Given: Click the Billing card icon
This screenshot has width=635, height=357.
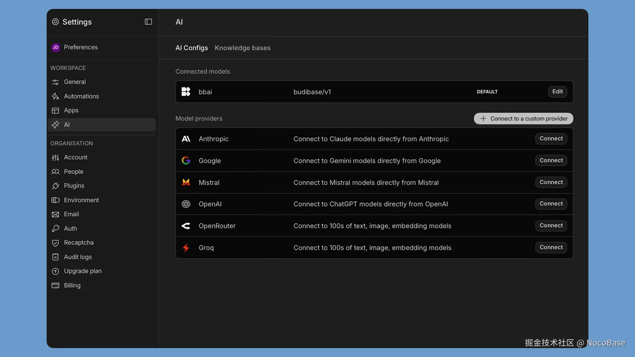Looking at the screenshot, I should tap(55, 285).
